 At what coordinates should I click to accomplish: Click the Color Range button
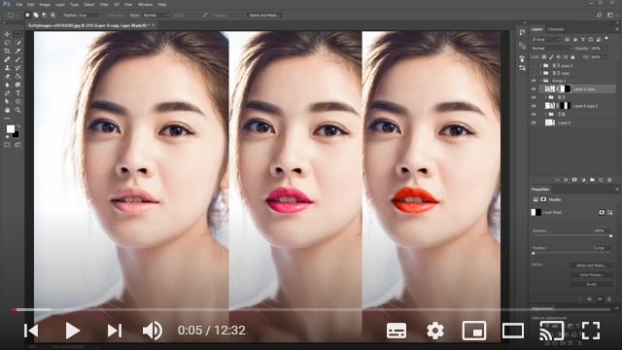point(591,275)
